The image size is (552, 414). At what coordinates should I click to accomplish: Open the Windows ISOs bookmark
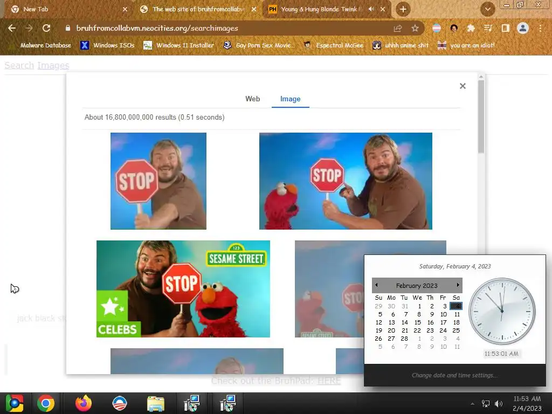pyautogui.click(x=108, y=45)
